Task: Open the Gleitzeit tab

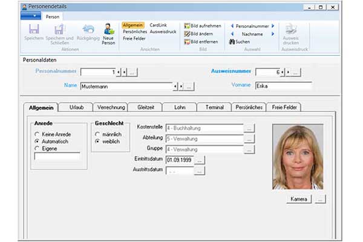Action: click(145, 107)
